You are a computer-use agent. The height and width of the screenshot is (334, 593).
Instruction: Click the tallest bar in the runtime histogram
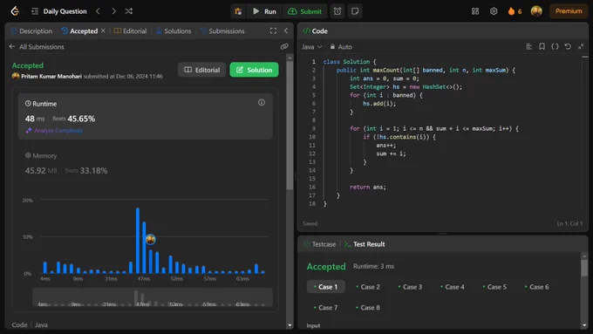click(138, 240)
